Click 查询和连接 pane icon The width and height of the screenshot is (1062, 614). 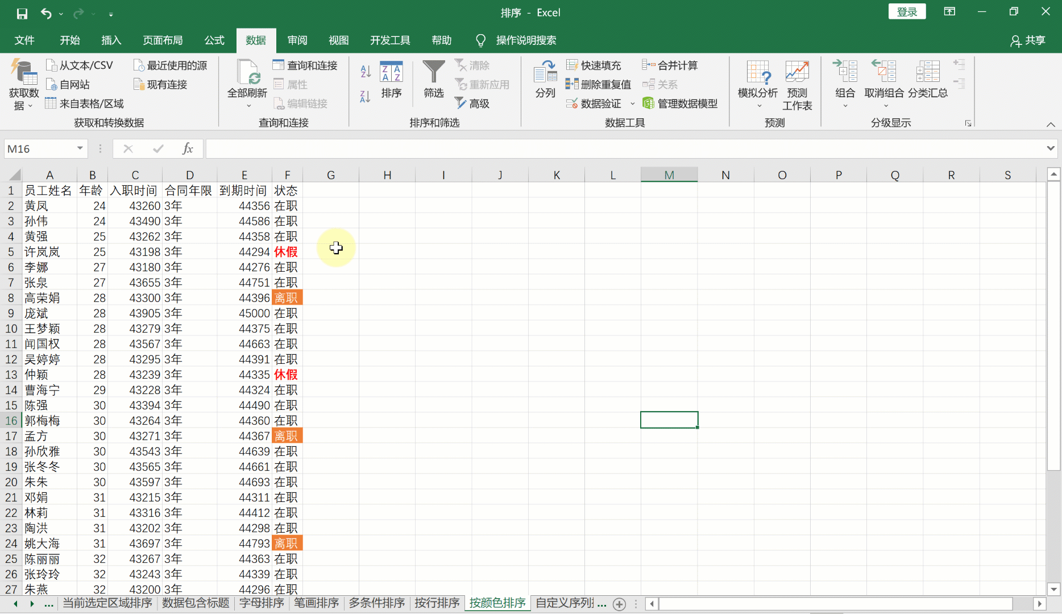coord(305,65)
